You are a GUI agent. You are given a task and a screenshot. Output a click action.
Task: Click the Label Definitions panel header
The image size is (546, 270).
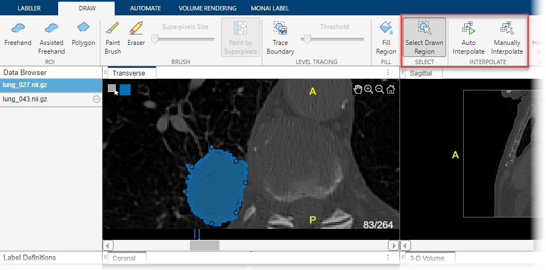pyautogui.click(x=51, y=257)
